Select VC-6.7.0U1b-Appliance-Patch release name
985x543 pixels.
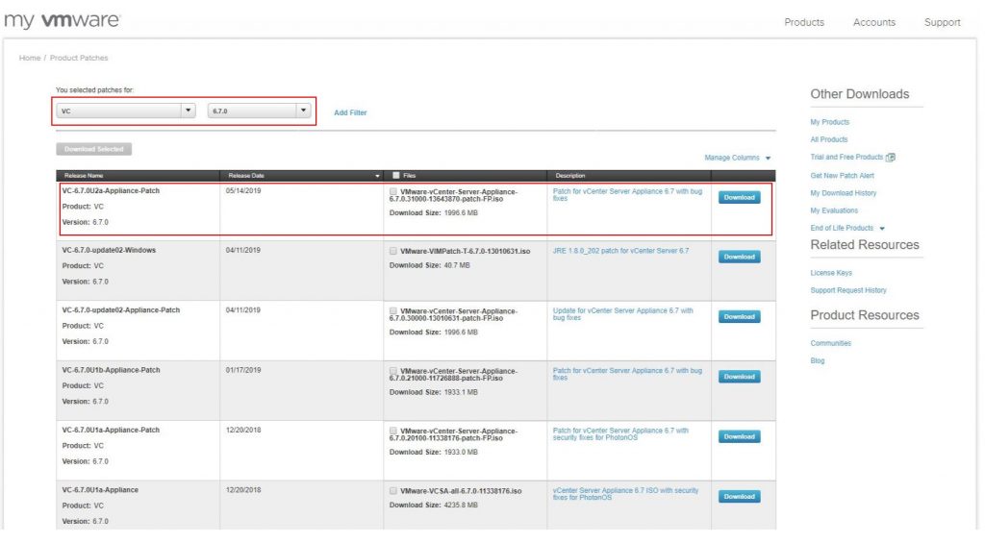[x=111, y=370]
